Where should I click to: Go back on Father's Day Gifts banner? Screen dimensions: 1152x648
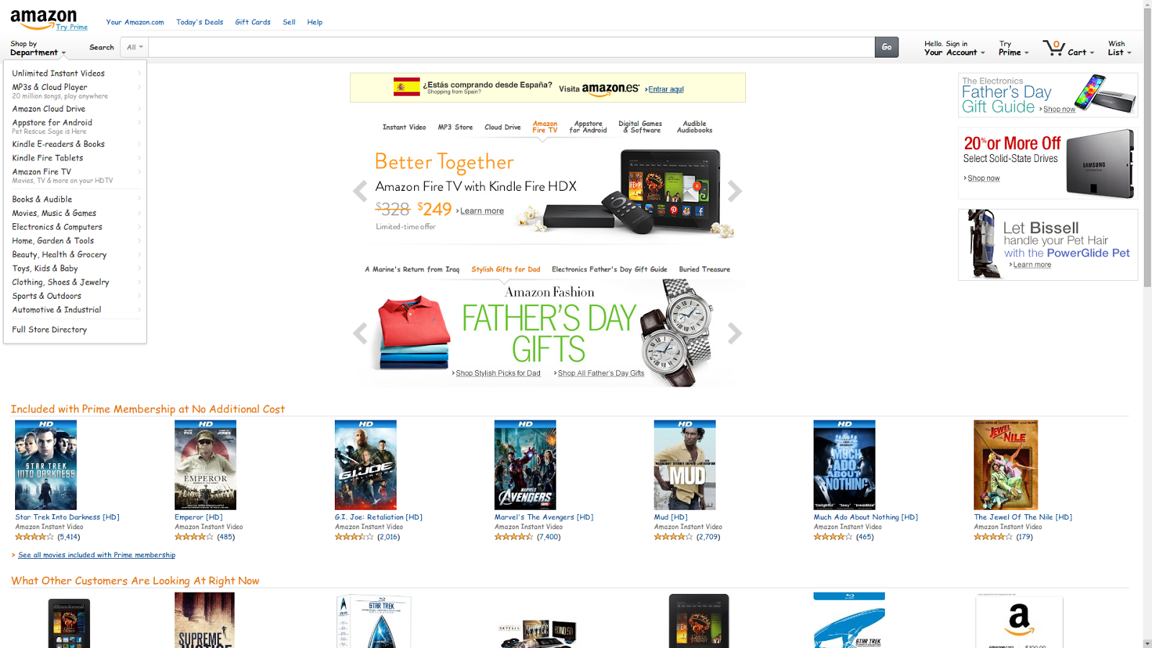tap(360, 333)
